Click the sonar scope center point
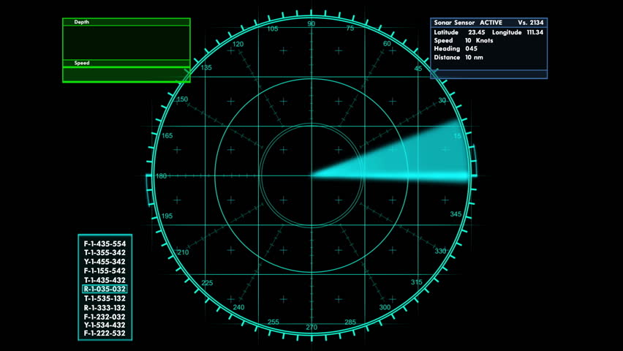623x351 pixels. (311, 175)
